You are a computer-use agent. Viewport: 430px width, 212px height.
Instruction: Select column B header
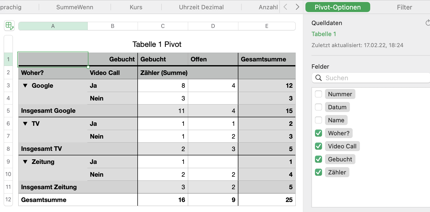(113, 26)
